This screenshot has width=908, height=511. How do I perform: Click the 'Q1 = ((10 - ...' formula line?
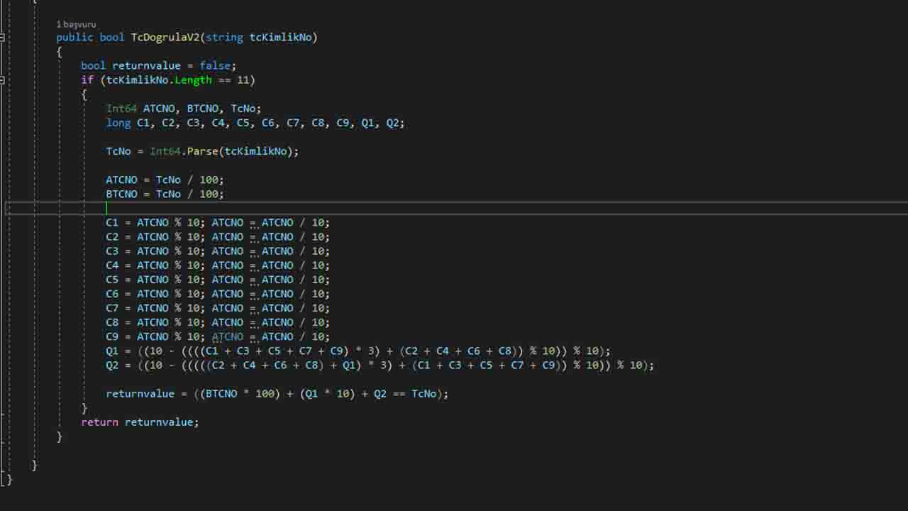tap(358, 351)
